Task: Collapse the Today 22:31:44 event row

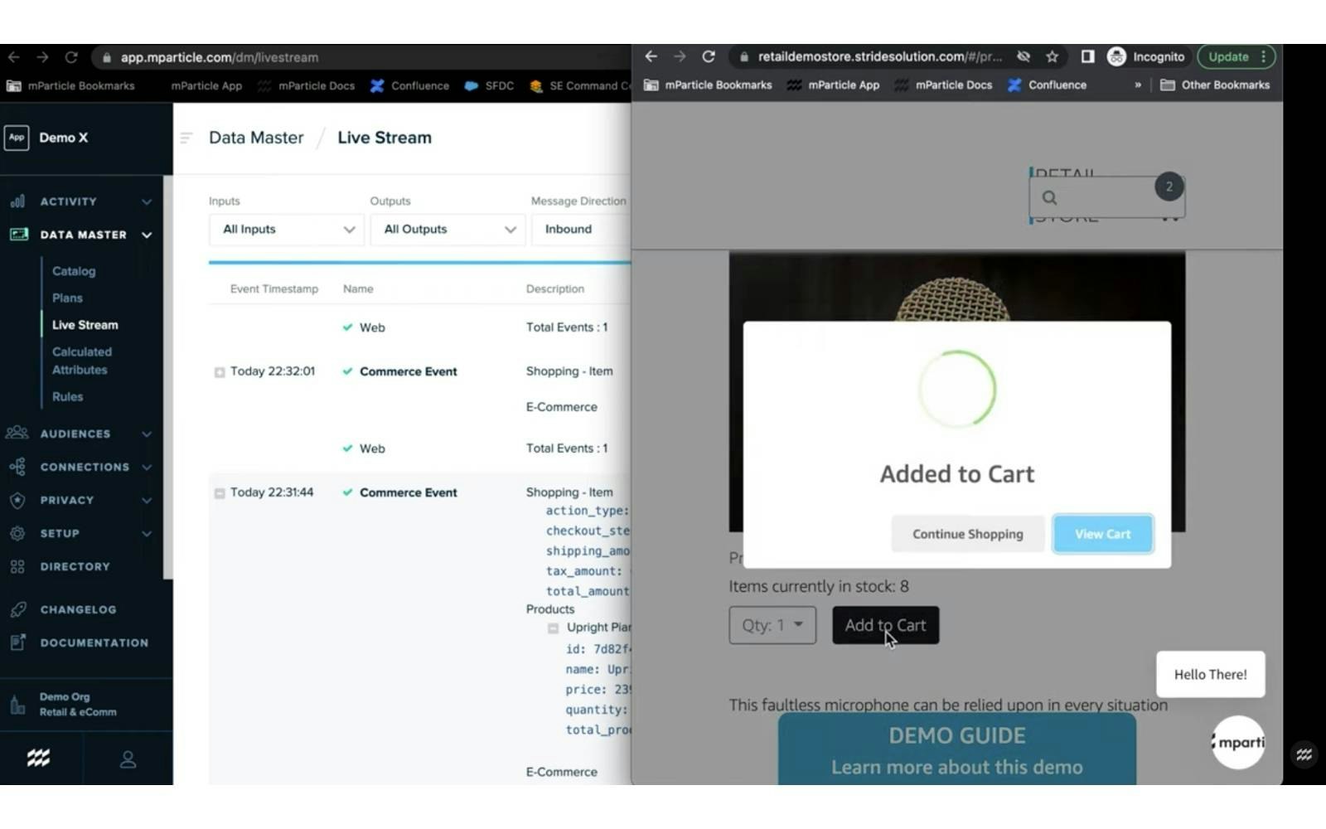Action: coord(220,493)
